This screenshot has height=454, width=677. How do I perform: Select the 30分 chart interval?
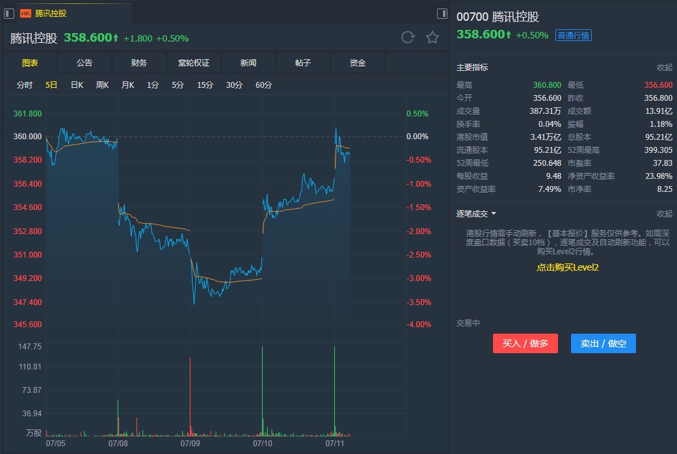click(x=234, y=85)
